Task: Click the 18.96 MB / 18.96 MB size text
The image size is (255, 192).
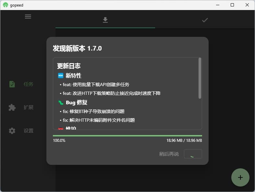Action: [x=184, y=141]
